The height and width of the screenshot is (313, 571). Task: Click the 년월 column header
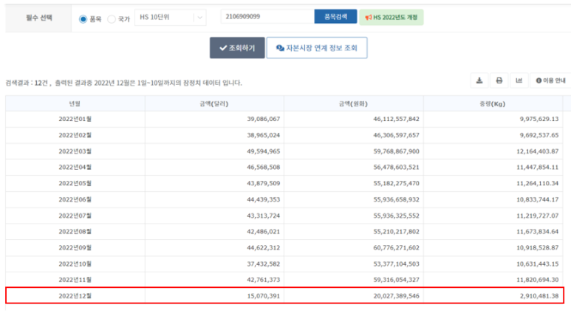[x=75, y=104]
